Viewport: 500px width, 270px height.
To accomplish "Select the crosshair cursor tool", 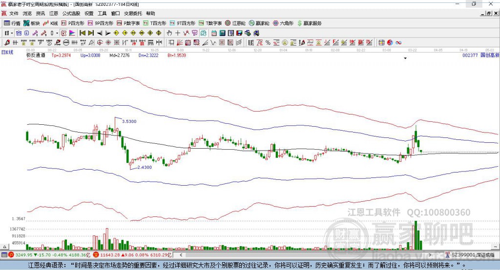I will (x=178, y=33).
